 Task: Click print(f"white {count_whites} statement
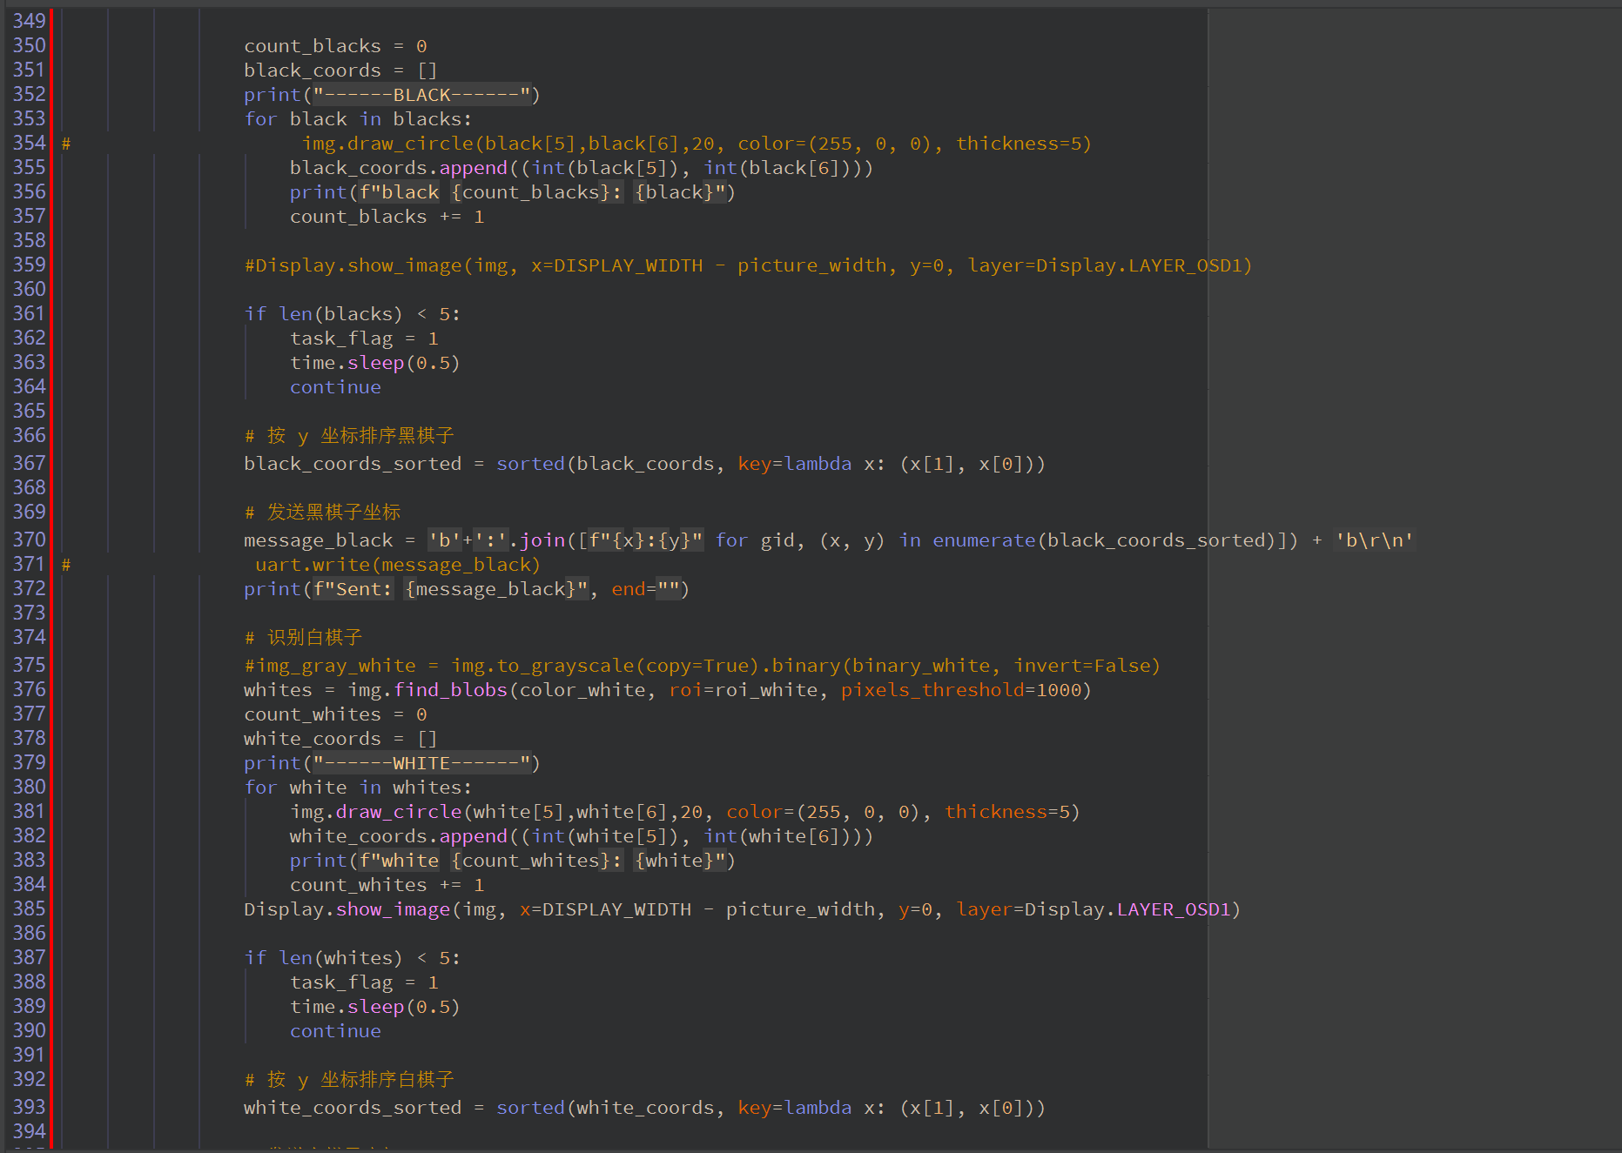(x=513, y=861)
